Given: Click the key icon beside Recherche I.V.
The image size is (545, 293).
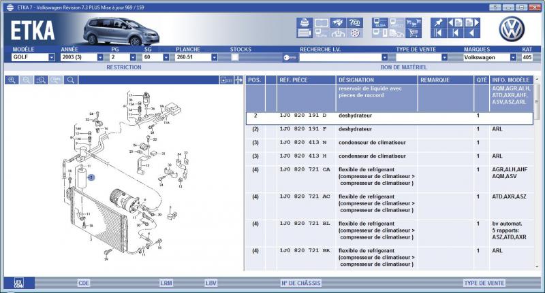Looking at the screenshot, I should pos(290,58).
